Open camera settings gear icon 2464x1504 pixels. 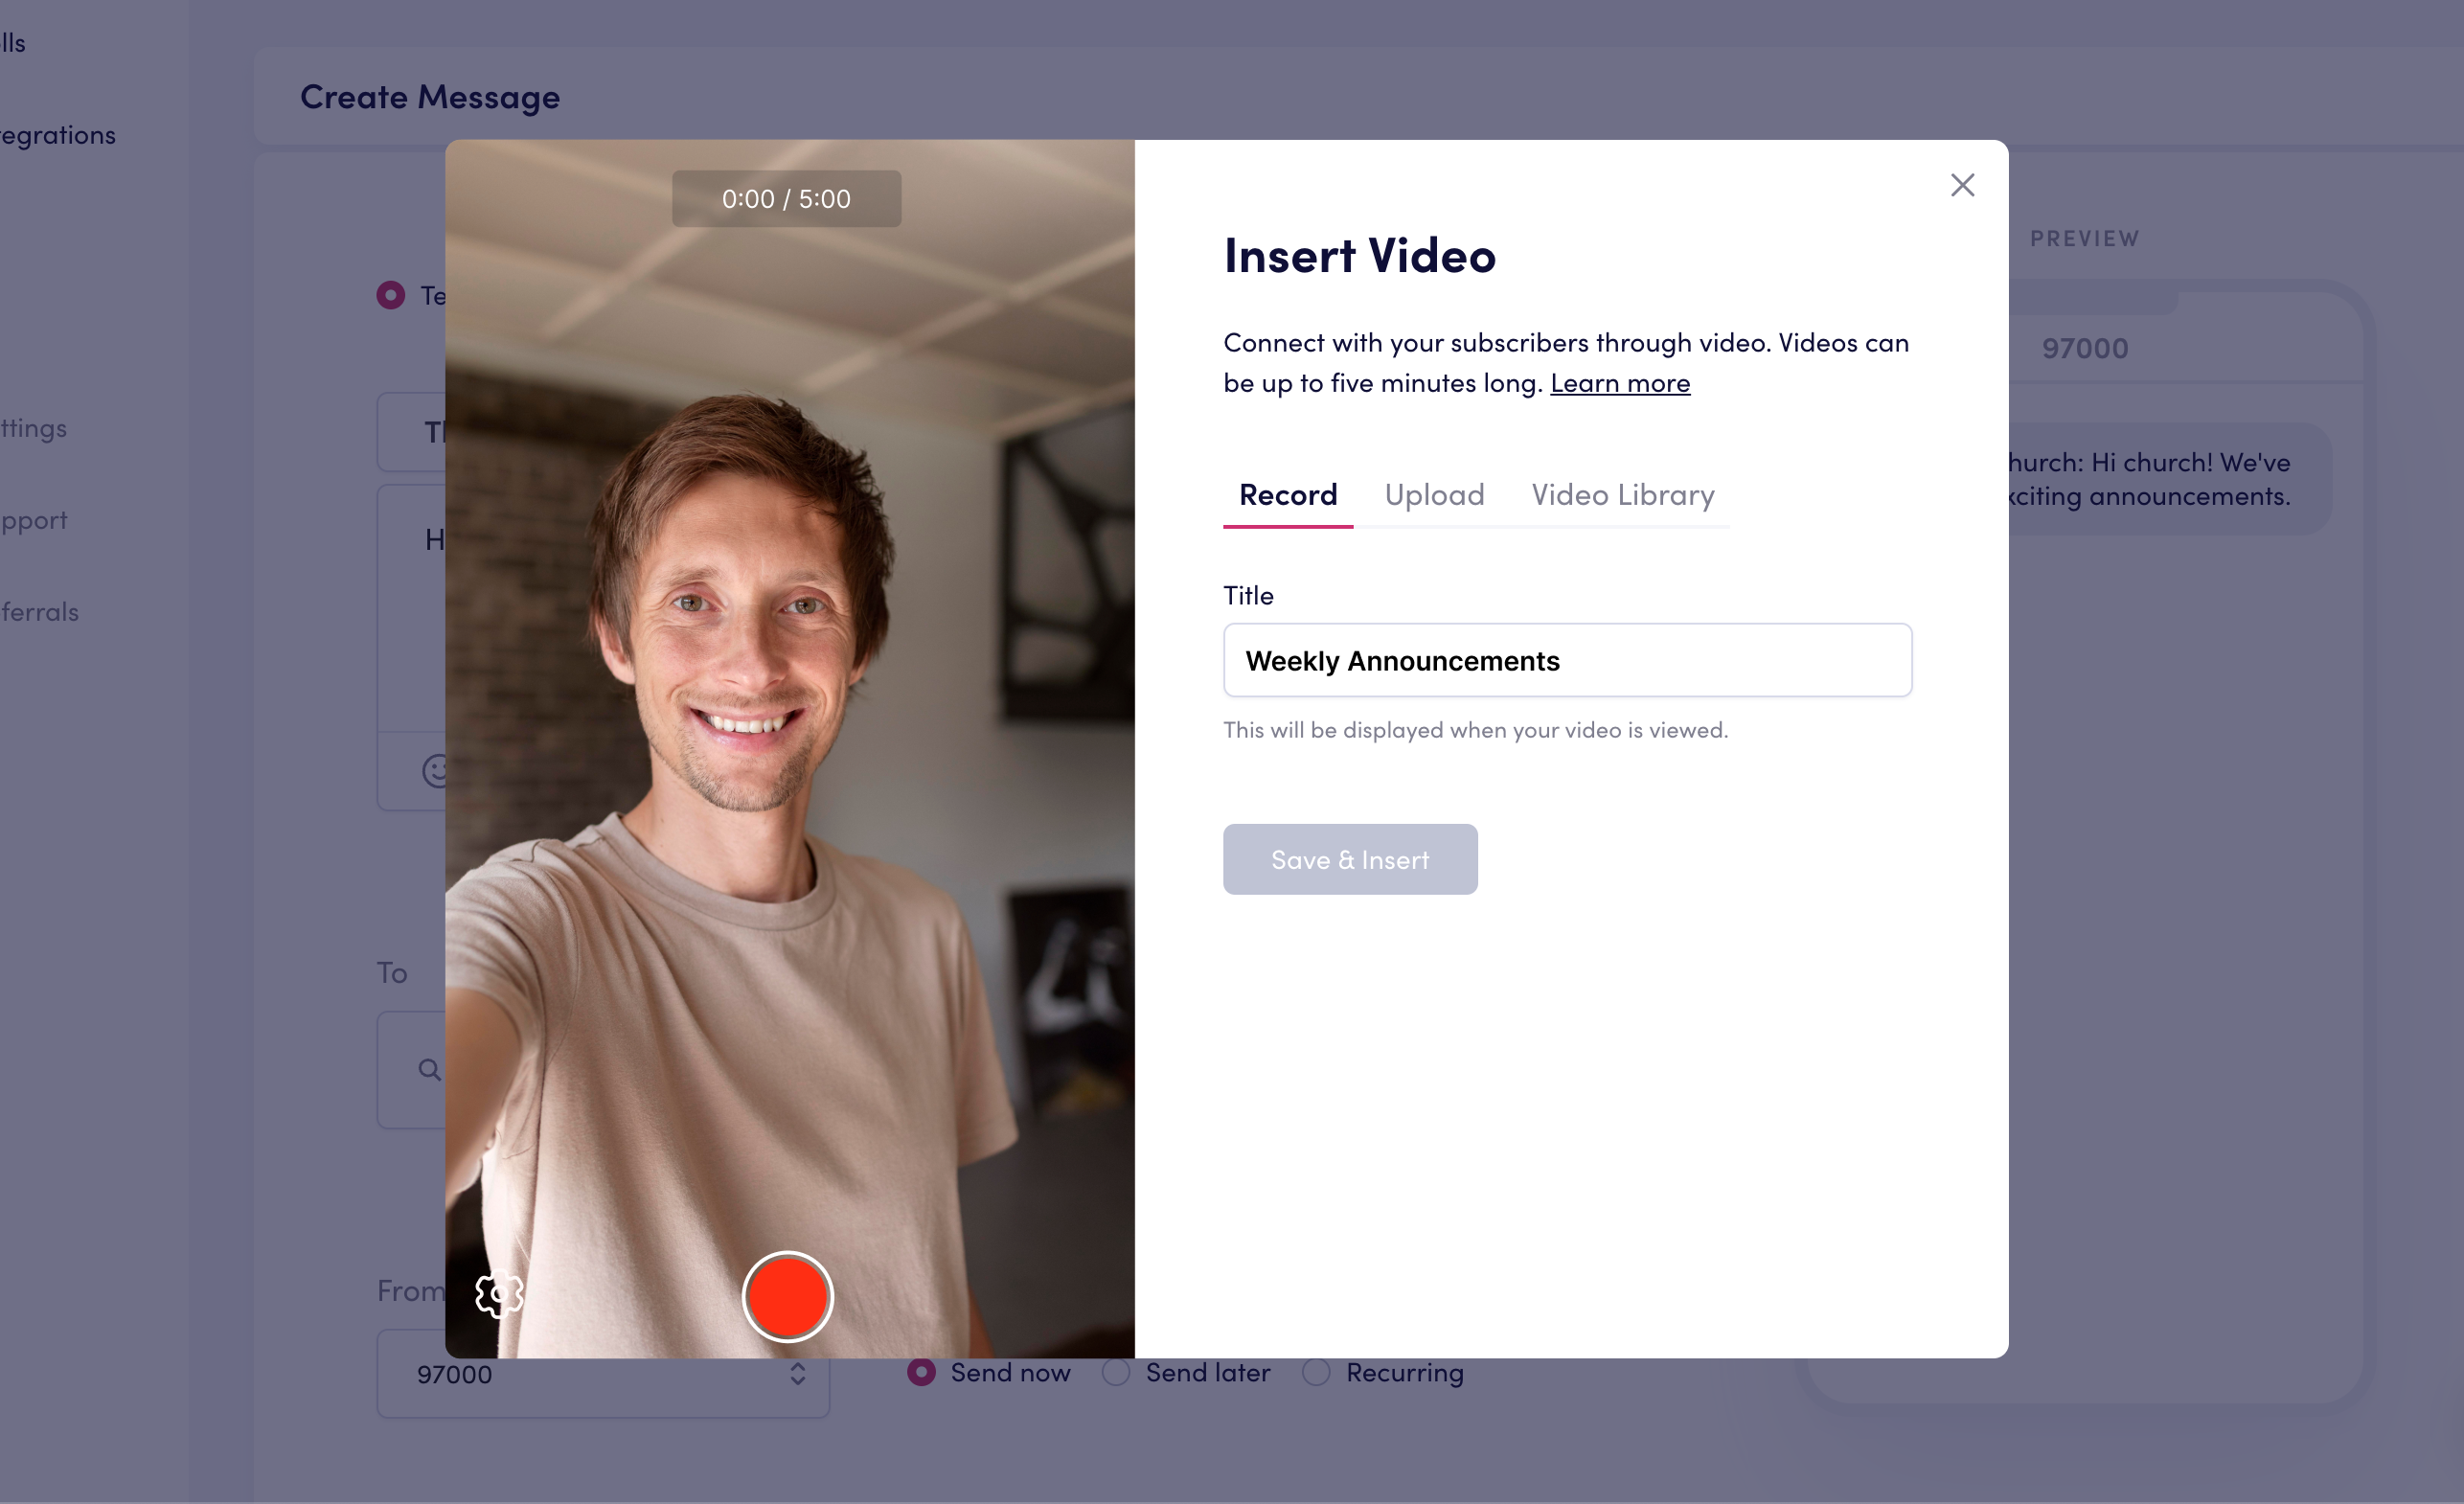pyautogui.click(x=498, y=1296)
